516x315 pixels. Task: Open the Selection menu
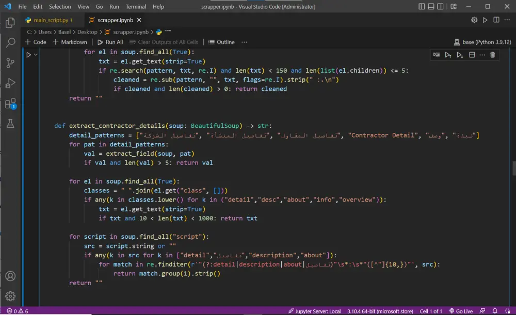[60, 7]
